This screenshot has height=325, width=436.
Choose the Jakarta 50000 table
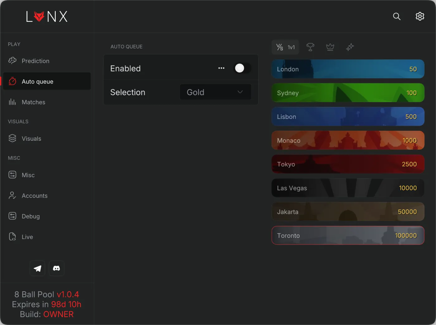point(348,212)
